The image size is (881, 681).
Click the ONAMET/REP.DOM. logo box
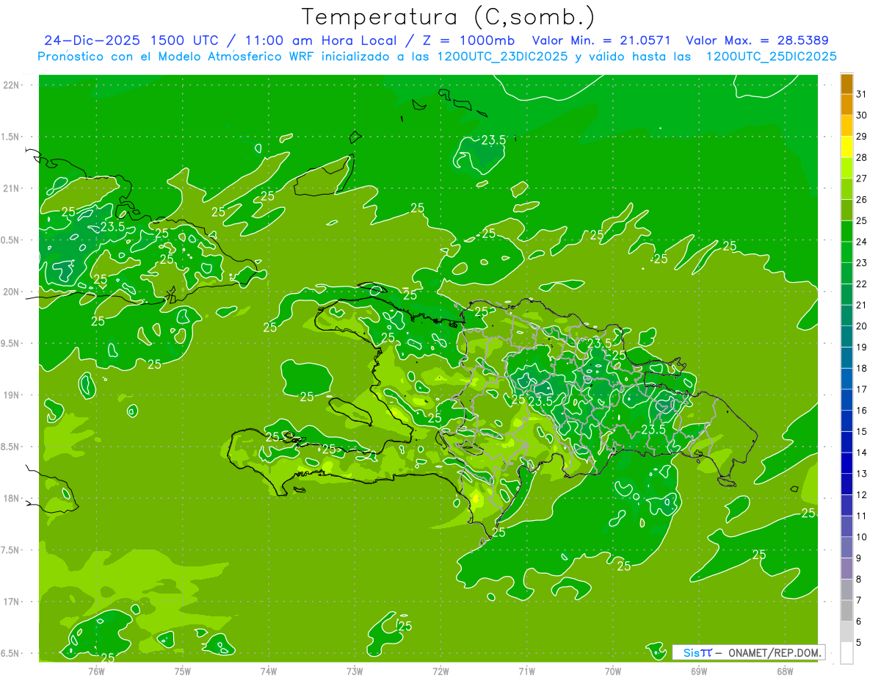coord(748,652)
